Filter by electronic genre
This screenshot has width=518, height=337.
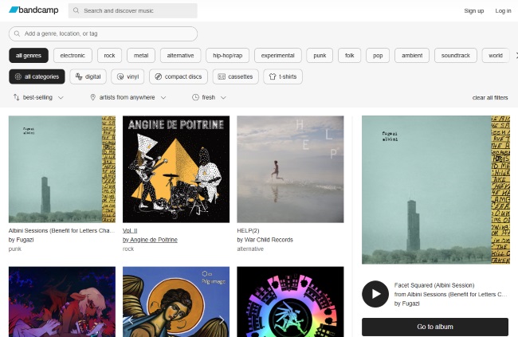[x=73, y=56]
